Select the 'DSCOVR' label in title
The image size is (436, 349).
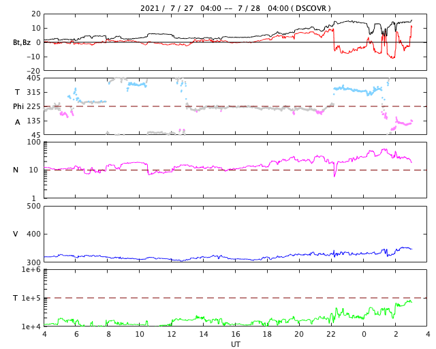point(311,8)
